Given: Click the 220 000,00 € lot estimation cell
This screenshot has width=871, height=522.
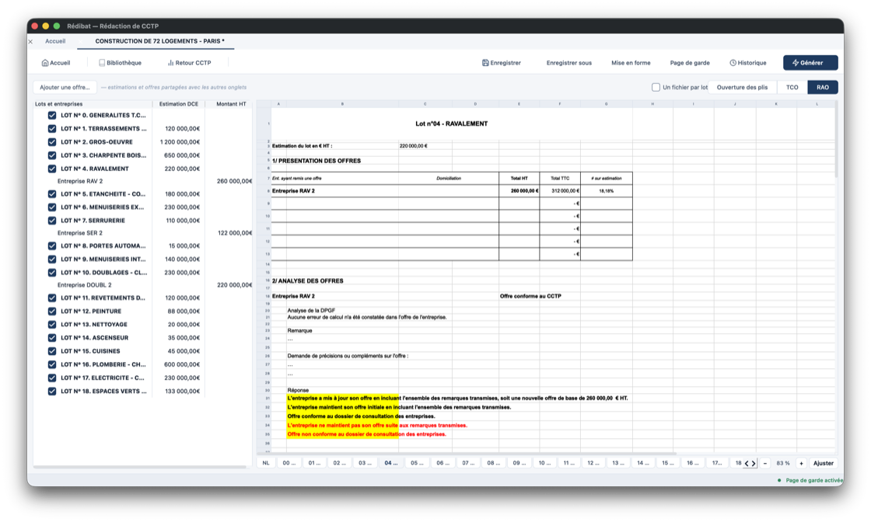Looking at the screenshot, I should 413,146.
